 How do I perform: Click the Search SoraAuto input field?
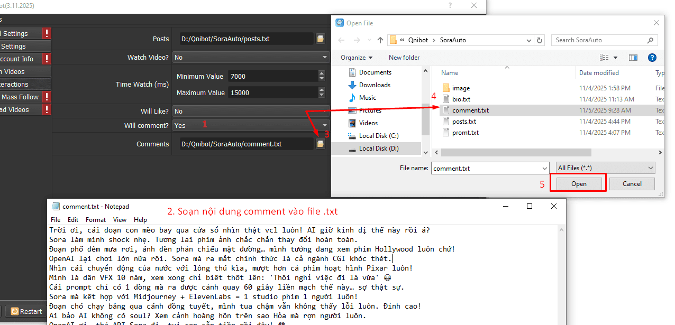pyautogui.click(x=599, y=40)
